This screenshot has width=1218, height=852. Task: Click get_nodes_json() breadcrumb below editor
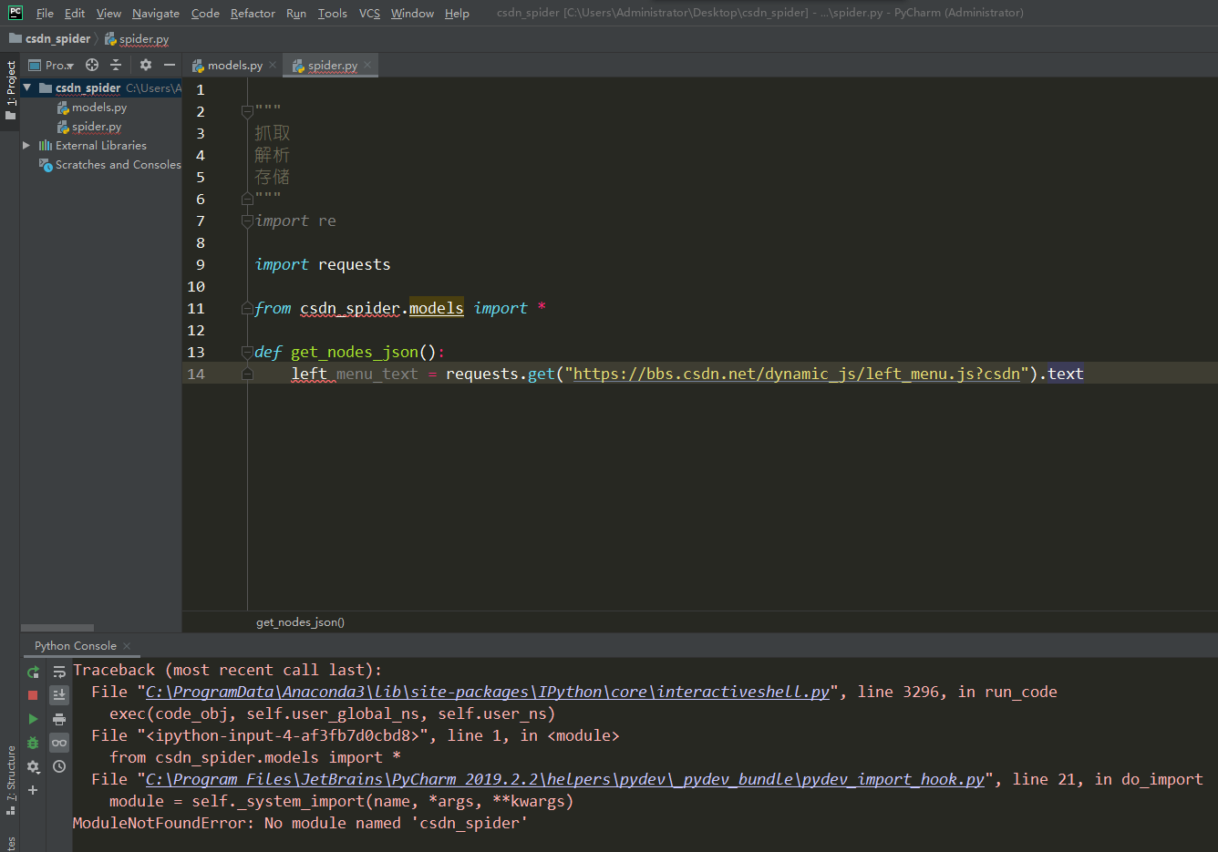[x=300, y=622]
